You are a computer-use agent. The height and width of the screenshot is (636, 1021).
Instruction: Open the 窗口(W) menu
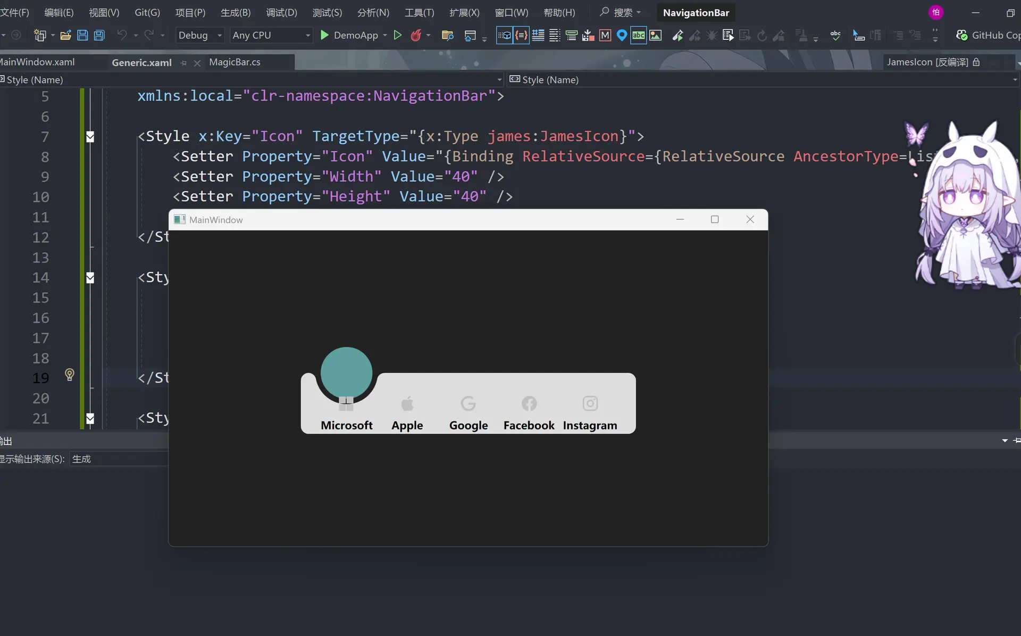coord(512,12)
